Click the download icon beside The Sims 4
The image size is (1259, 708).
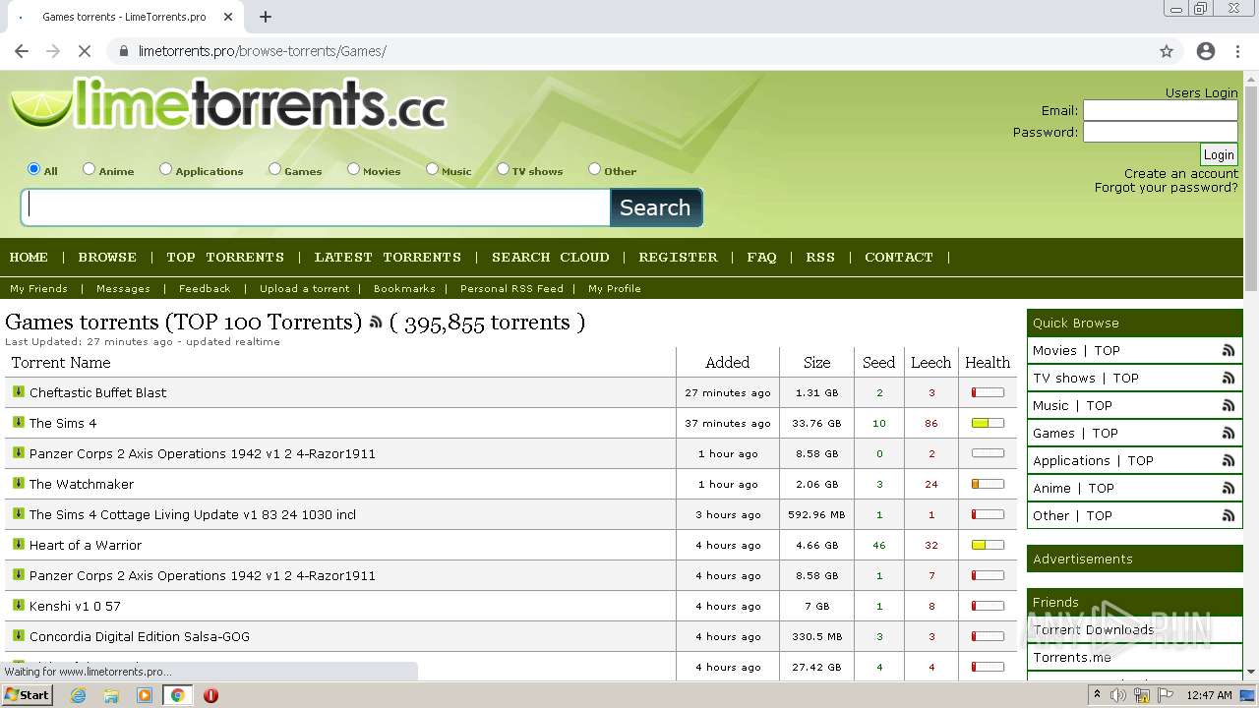[x=18, y=422]
